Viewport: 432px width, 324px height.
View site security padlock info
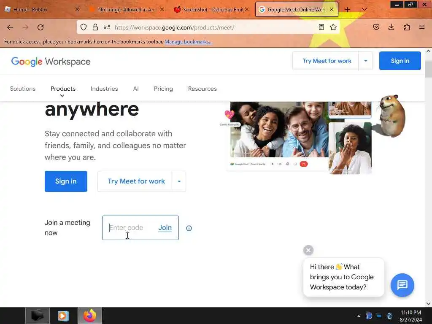pyautogui.click(x=95, y=27)
